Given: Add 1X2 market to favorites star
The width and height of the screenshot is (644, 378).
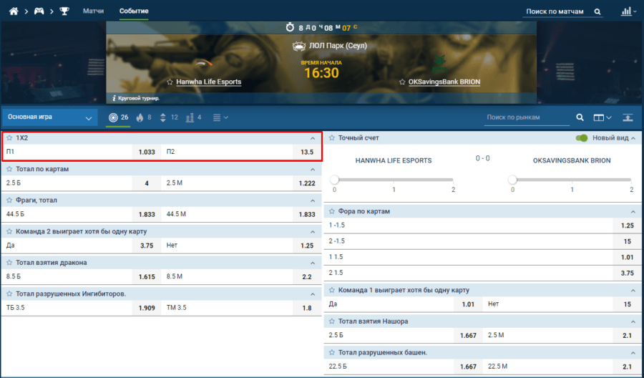Looking at the screenshot, I should tap(9, 137).
